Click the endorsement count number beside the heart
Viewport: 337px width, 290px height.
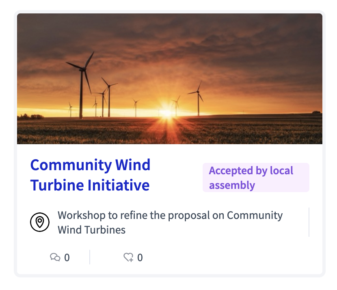pos(140,258)
